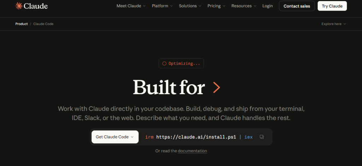Click the Optimizing... status pill

coord(181,63)
